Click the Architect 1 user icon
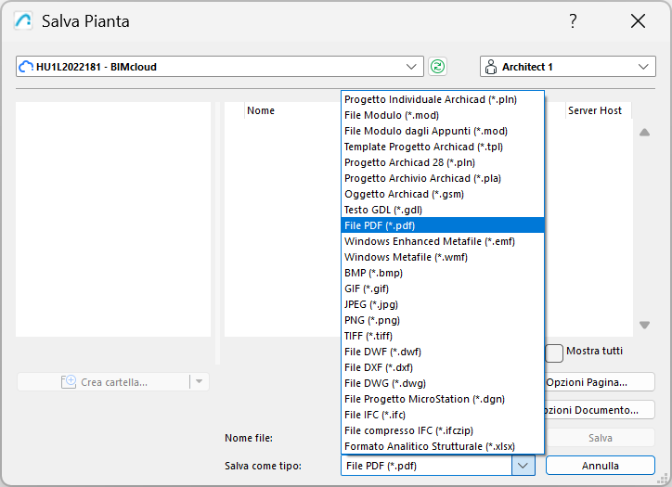The image size is (672, 487). point(491,67)
